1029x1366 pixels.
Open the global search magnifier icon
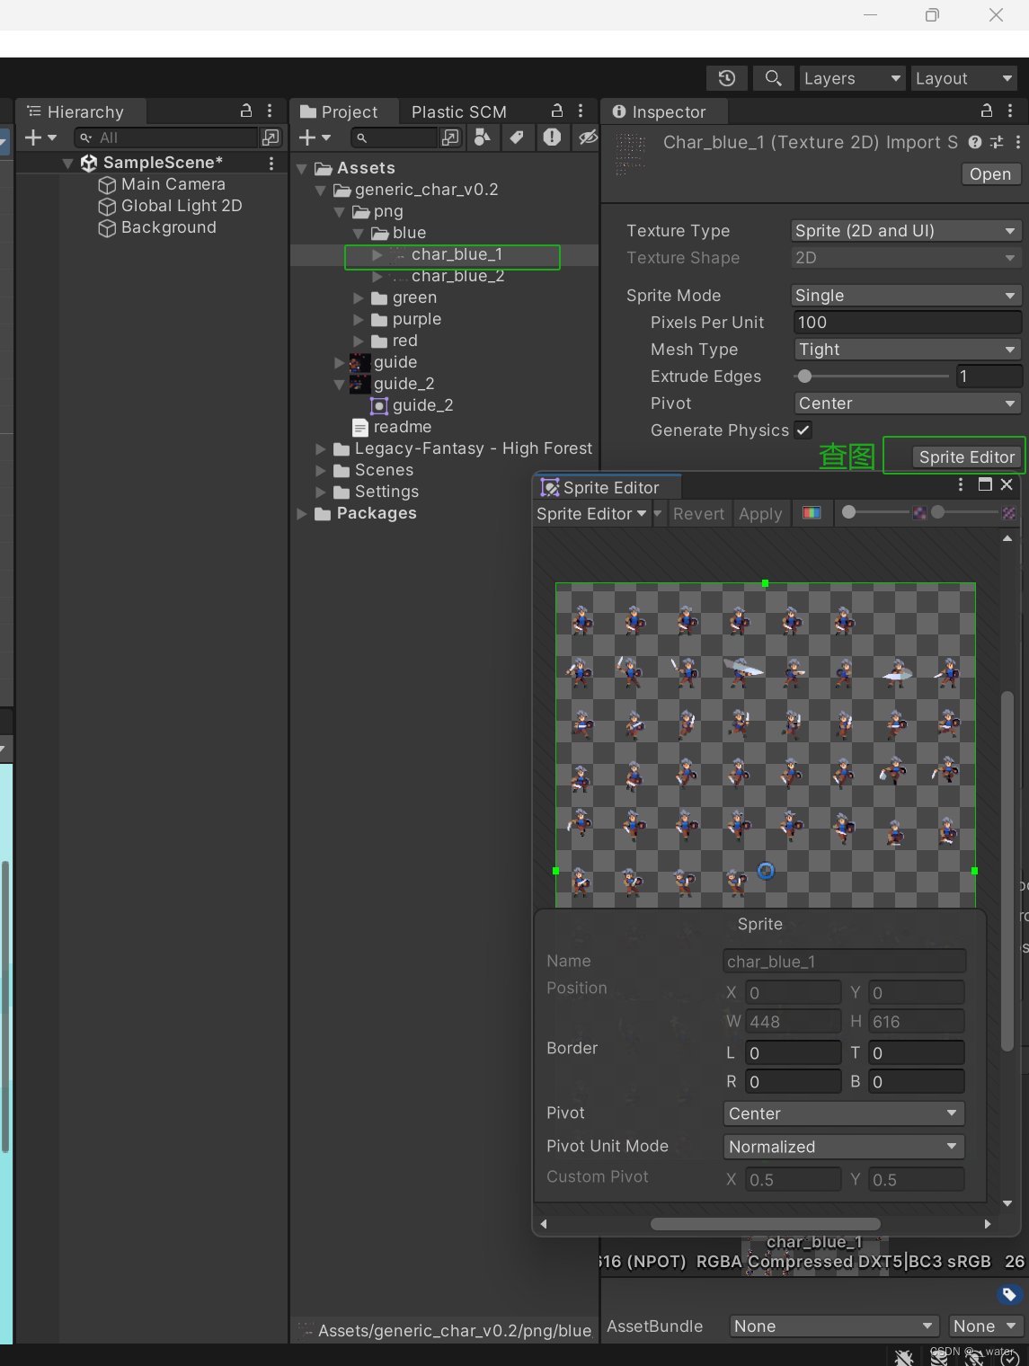773,78
